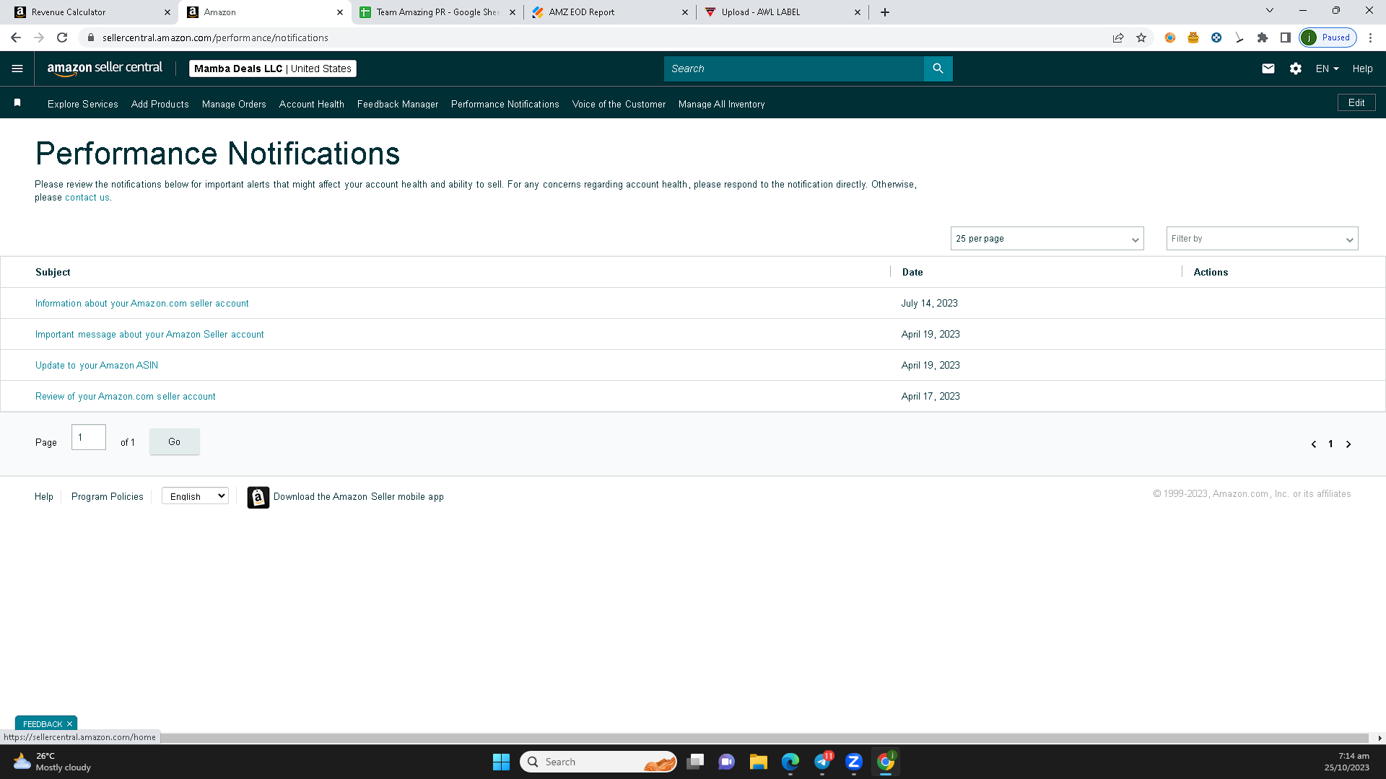
Task: Toggle the Chrome side panel
Action: click(1286, 38)
